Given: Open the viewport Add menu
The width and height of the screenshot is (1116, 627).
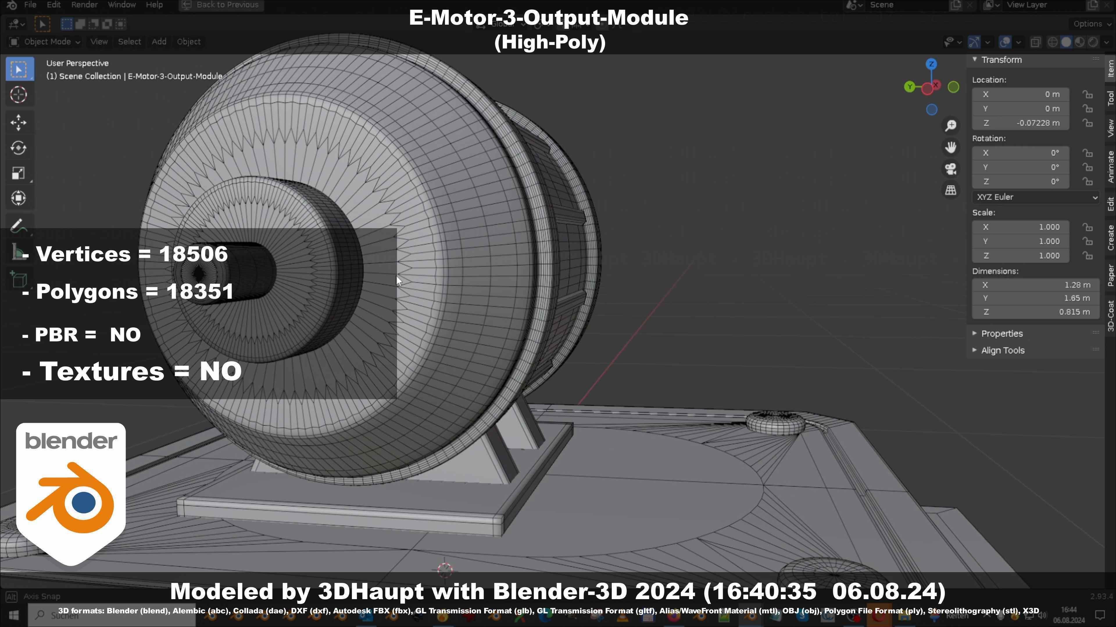Looking at the screenshot, I should point(159,42).
